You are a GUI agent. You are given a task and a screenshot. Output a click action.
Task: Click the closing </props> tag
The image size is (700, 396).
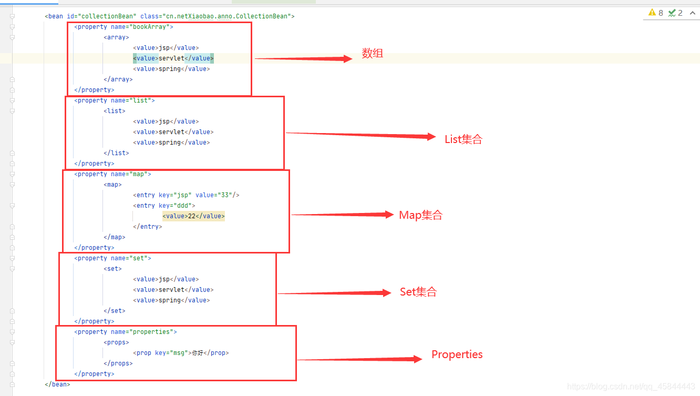[118, 363]
